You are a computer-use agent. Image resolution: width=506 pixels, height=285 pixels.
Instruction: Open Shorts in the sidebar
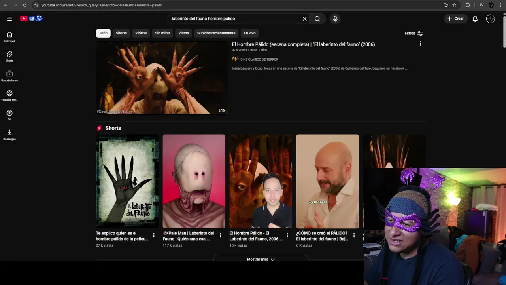[9, 57]
